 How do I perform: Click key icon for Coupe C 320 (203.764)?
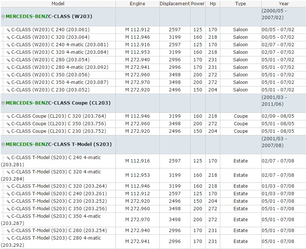(x=8, y=116)
